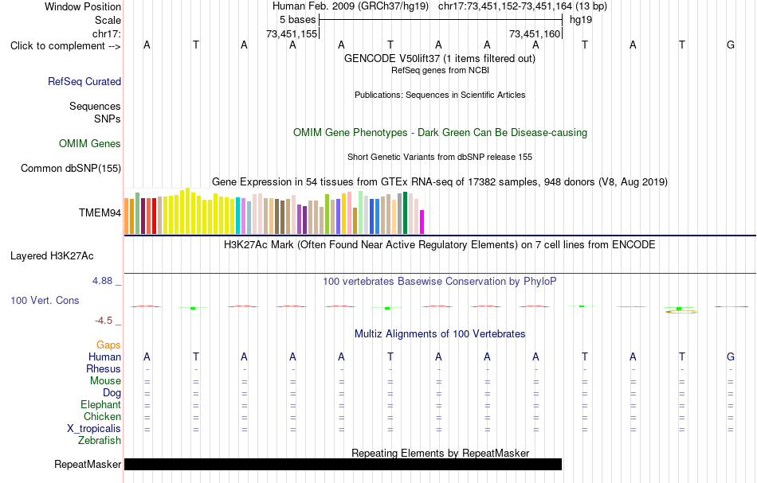Click 'Multiz Alignments of 100 Vertebrates' title

440,334
